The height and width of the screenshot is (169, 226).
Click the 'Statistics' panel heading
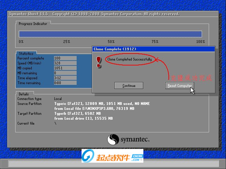click(26, 54)
